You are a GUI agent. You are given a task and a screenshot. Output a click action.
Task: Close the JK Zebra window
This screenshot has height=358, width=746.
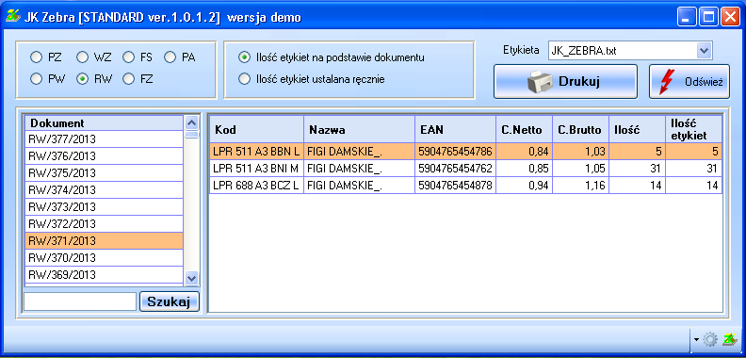pos(730,18)
